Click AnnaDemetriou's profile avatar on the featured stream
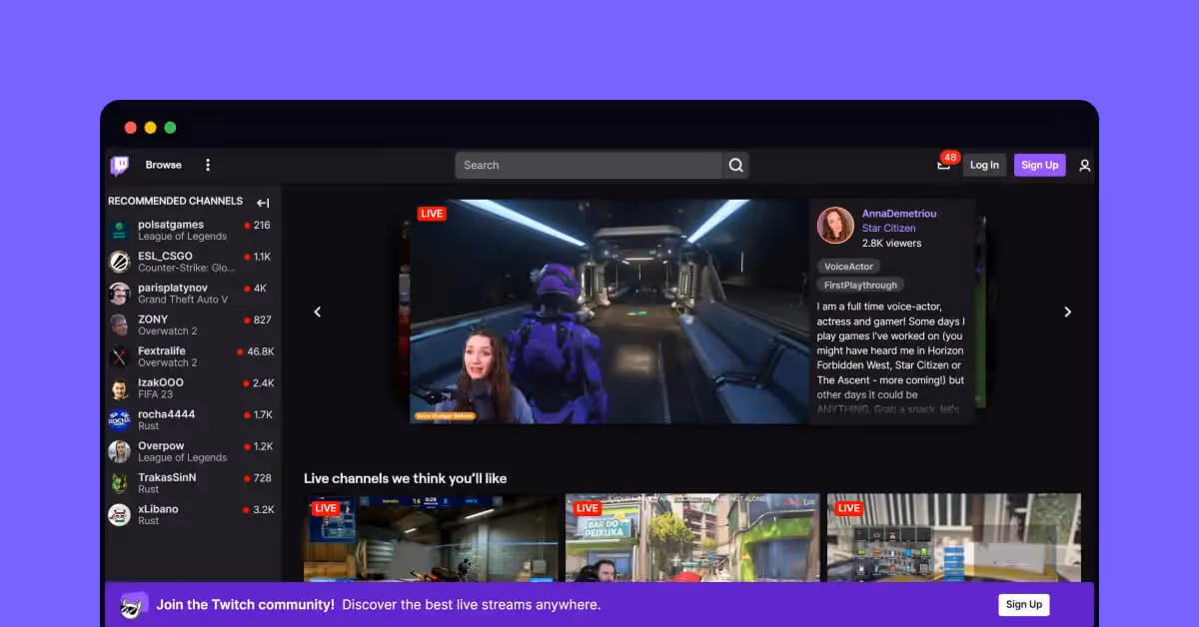1199x627 pixels. click(835, 225)
